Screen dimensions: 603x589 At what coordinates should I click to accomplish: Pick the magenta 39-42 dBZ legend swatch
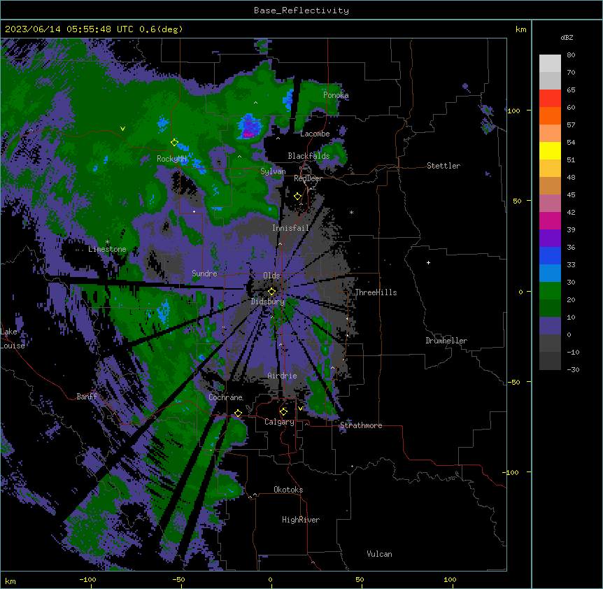[x=550, y=221]
